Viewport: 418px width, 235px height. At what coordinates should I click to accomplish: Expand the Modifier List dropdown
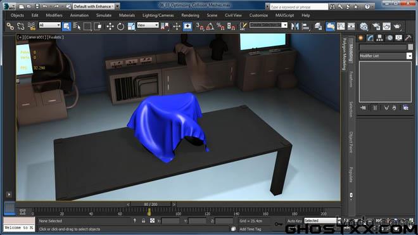point(386,56)
